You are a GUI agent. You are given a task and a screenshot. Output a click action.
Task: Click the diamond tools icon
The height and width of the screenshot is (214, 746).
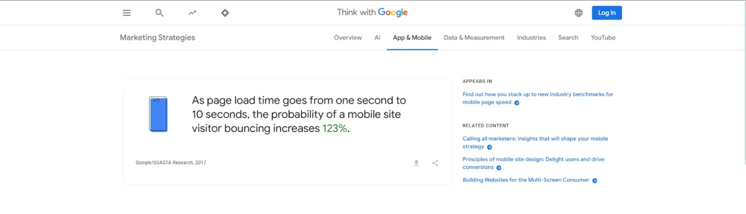(225, 13)
